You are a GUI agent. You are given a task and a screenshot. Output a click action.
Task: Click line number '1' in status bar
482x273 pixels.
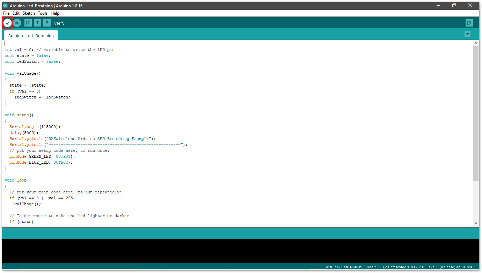(x=5, y=267)
